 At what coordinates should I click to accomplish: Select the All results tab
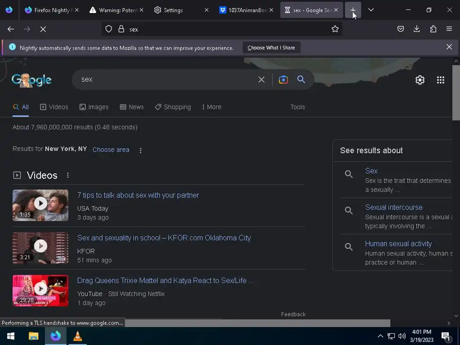click(x=21, y=107)
